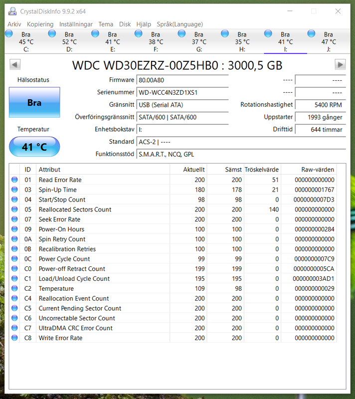355x399 pixels.
Task: Open the Inställningar menu
Action: pyautogui.click(x=76, y=24)
